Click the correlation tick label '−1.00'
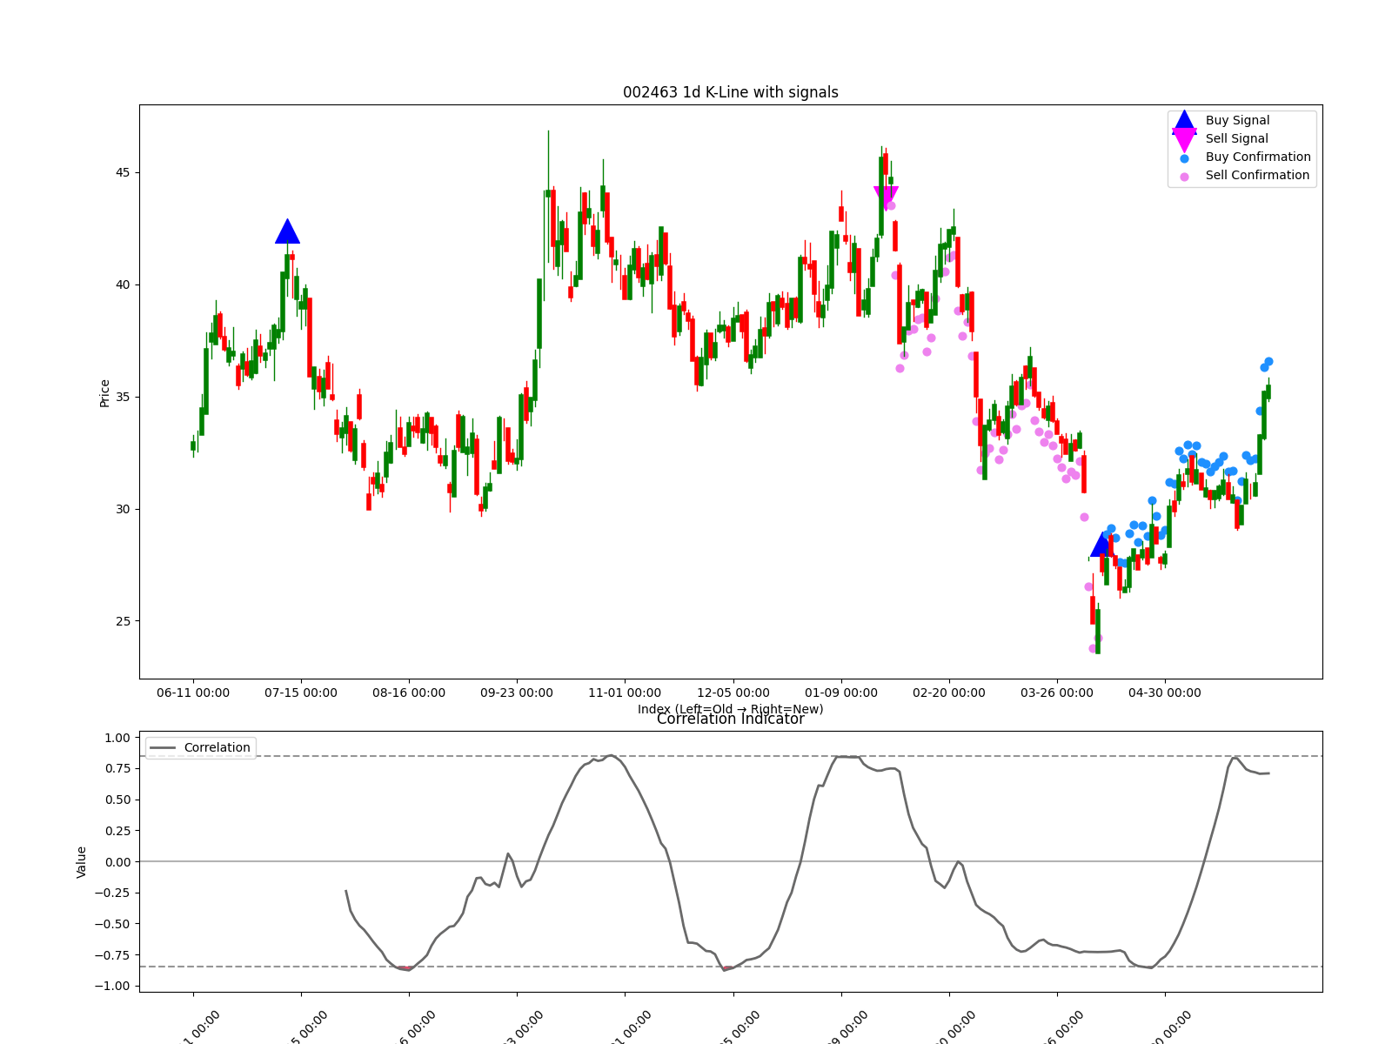The width and height of the screenshot is (1392, 1044). [112, 986]
